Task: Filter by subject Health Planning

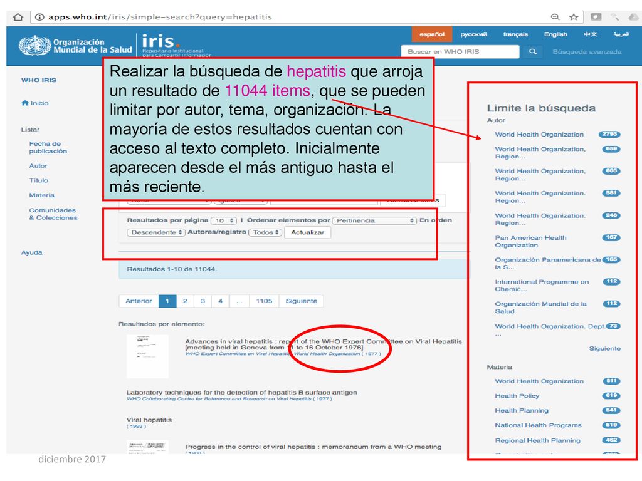Action: point(522,411)
